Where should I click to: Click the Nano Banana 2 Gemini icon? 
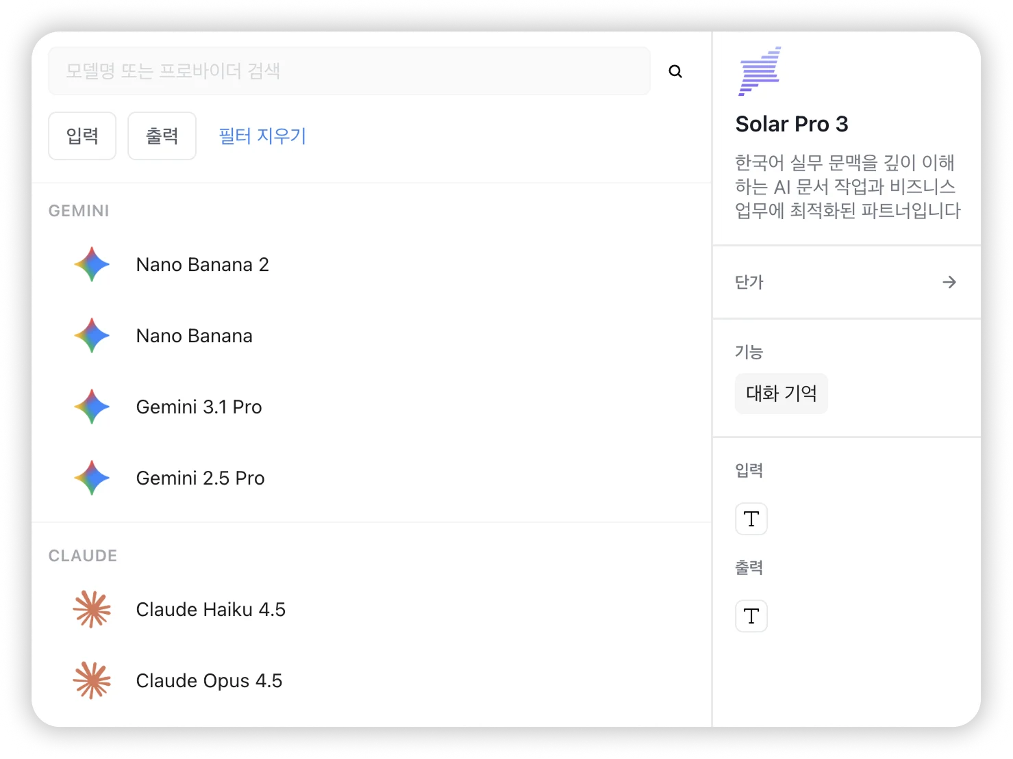(92, 265)
